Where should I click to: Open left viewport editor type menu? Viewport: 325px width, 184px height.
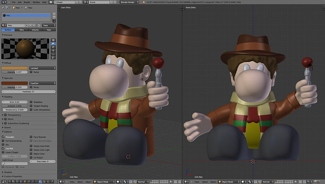[x=62, y=182]
